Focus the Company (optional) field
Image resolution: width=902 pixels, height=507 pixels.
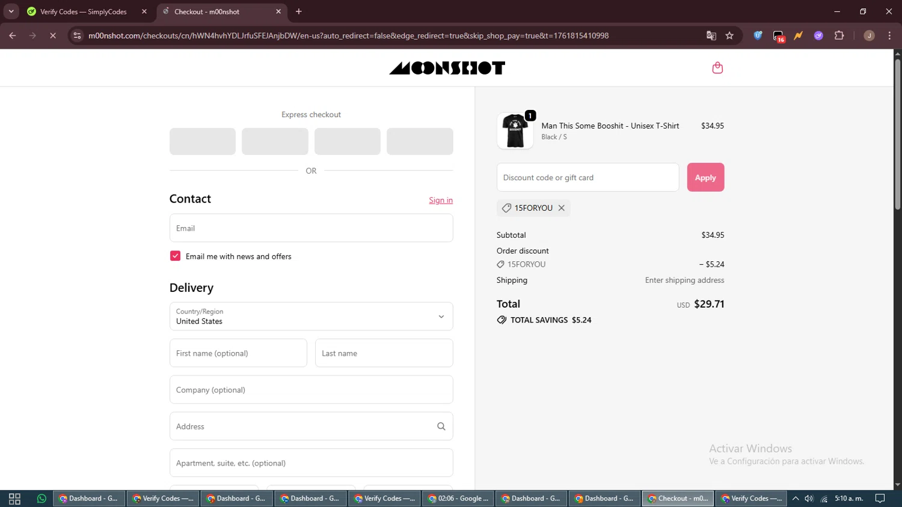311,390
